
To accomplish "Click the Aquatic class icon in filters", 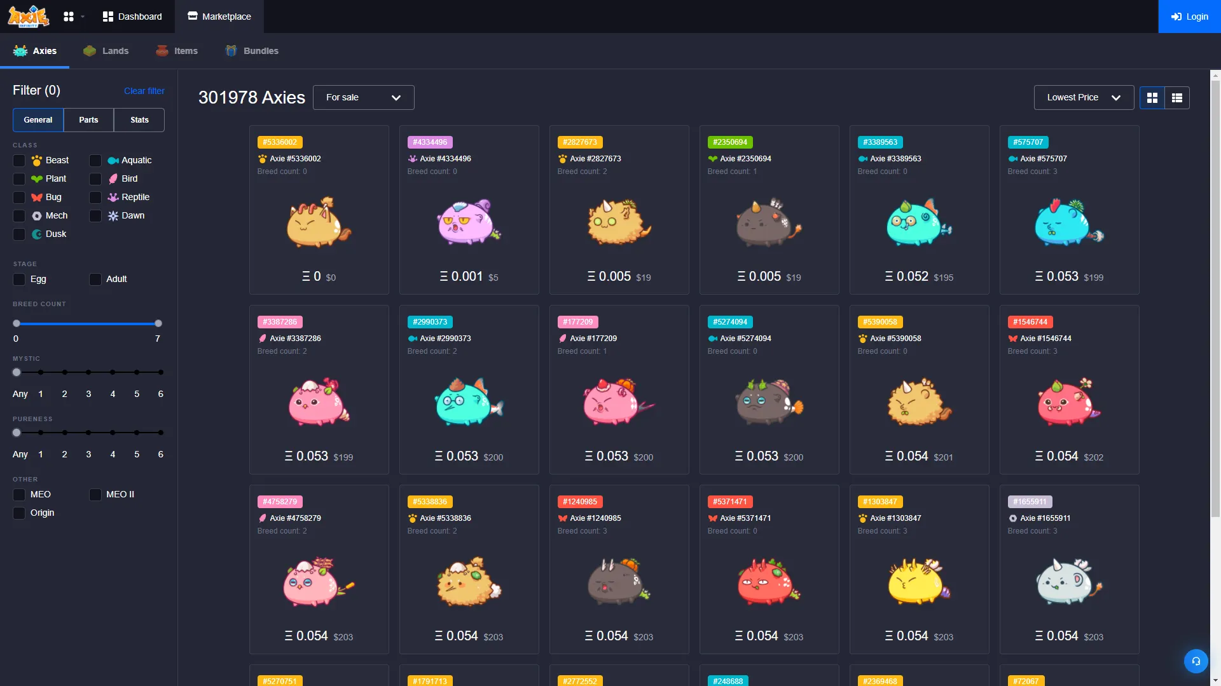I will point(113,160).
